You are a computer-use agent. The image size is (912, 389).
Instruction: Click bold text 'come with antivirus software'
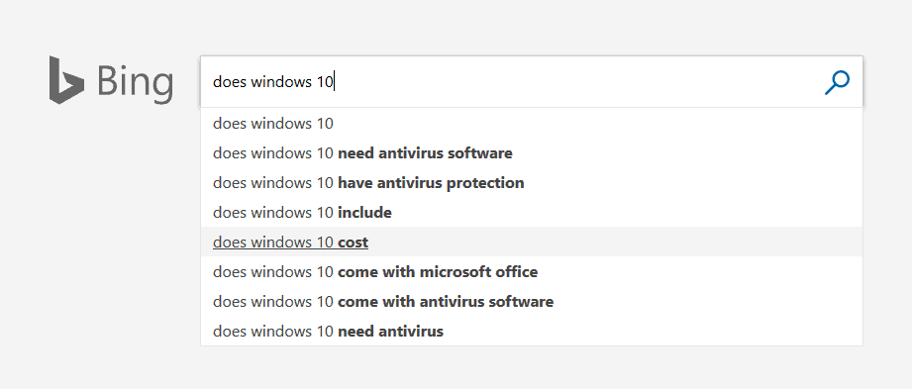tap(446, 302)
